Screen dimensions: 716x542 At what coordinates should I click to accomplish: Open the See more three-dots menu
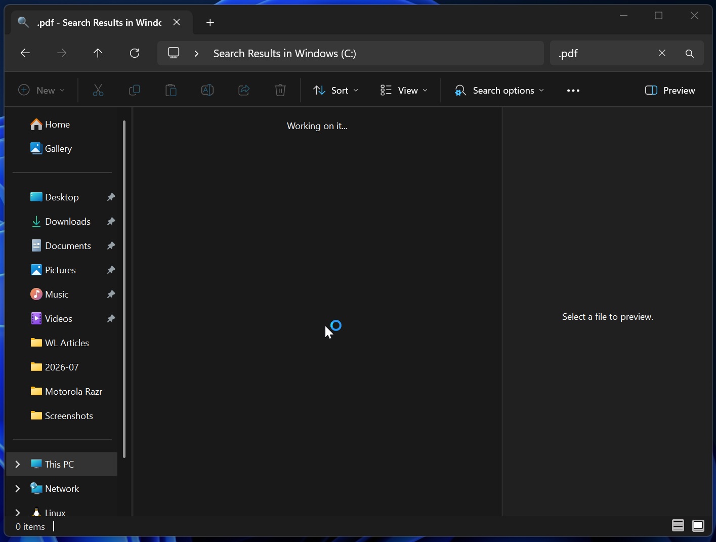click(x=573, y=91)
